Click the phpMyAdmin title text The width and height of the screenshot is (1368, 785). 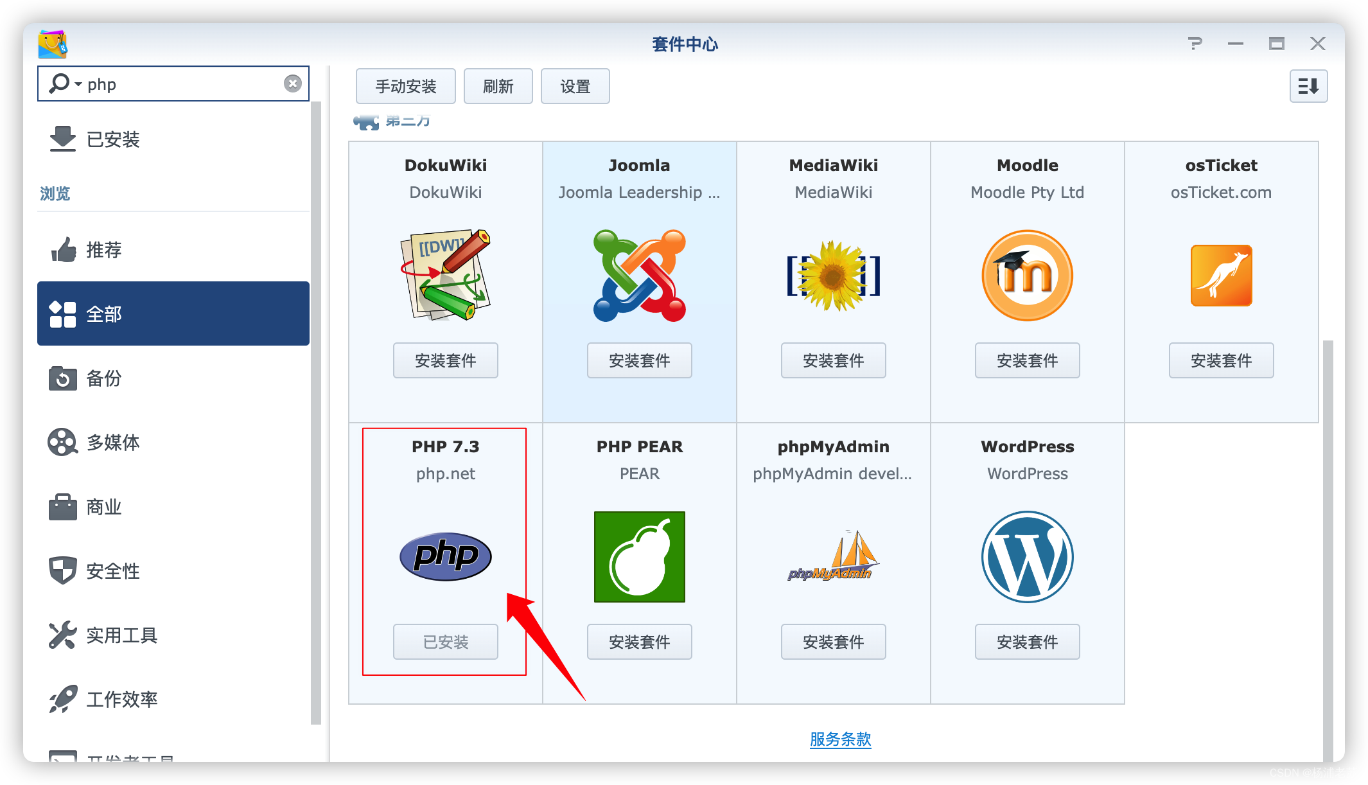point(834,446)
